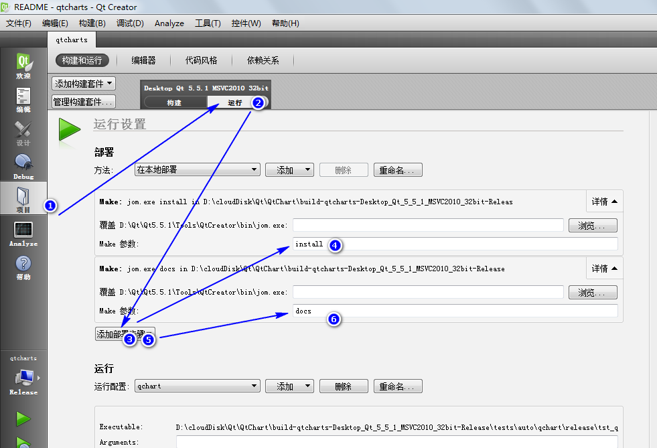Click the deployment 重命名 button
657x448 pixels.
[x=398, y=169]
